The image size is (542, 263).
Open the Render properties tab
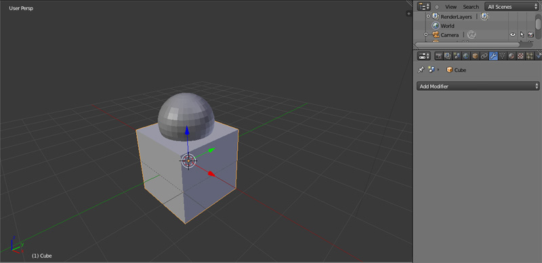438,56
